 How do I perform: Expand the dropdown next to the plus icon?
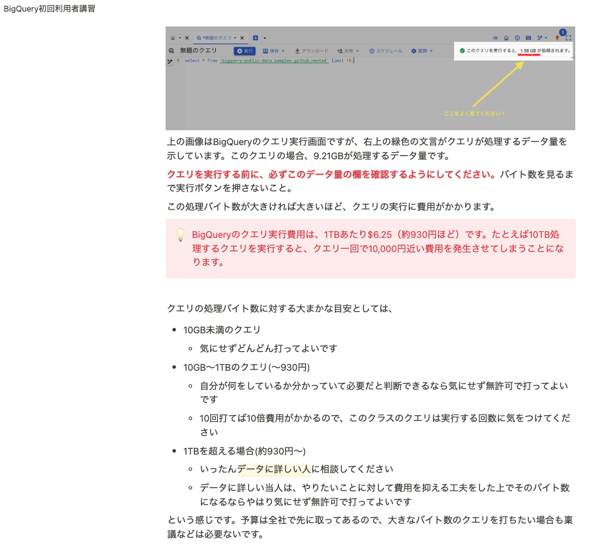tap(265, 38)
